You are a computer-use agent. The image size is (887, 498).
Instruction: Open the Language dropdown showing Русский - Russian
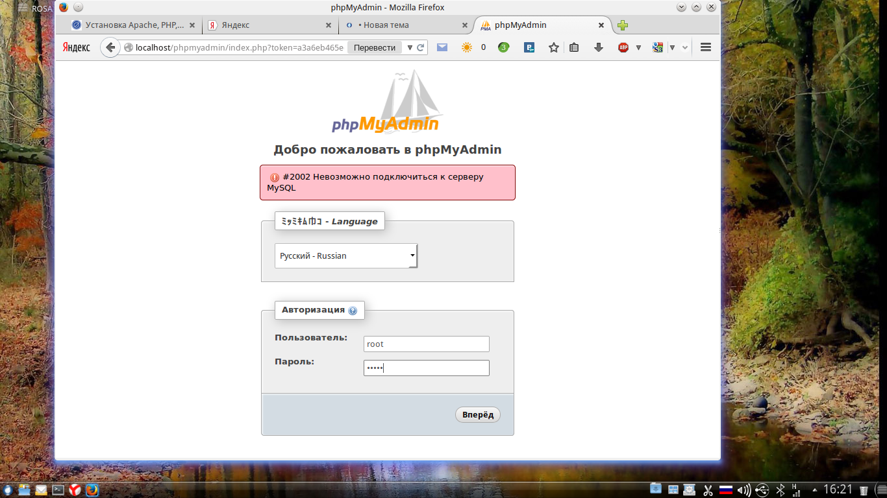[x=346, y=255]
